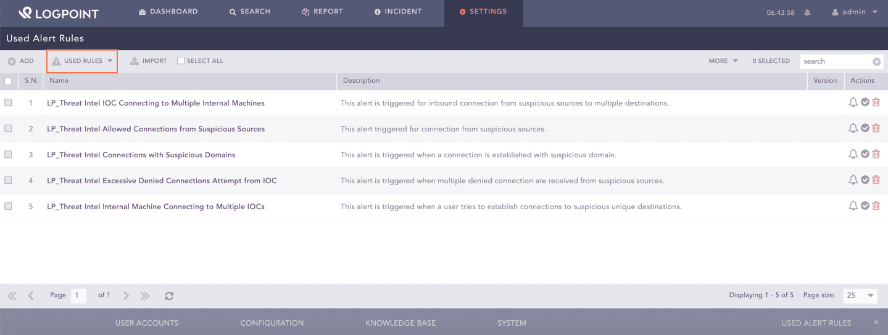Click the checkmark icon for rule 4
This screenshot has width=888, height=335.
865,180
